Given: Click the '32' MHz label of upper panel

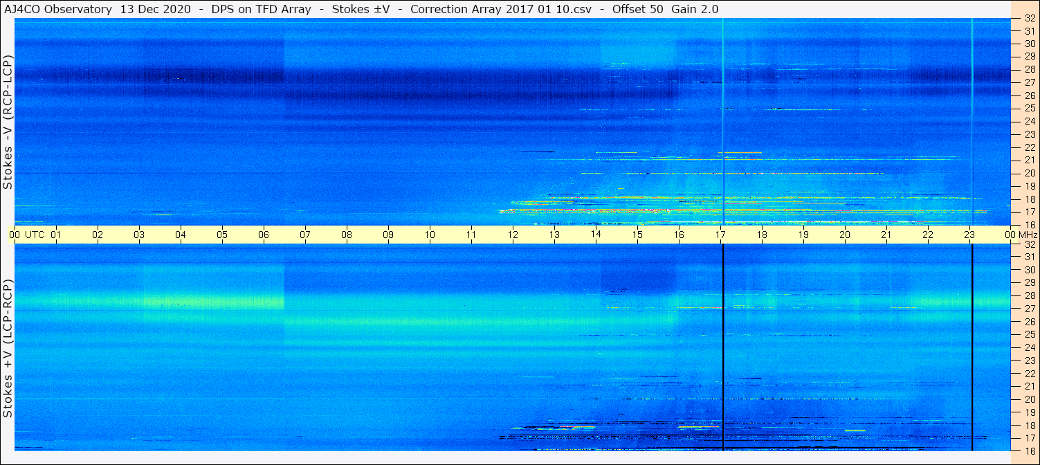Looking at the screenshot, I should pos(1030,18).
